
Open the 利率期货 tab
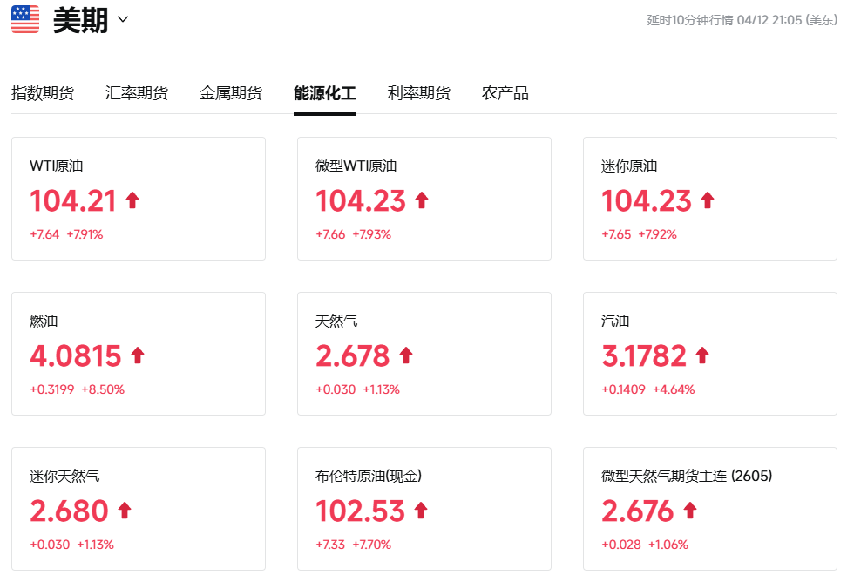pos(419,93)
